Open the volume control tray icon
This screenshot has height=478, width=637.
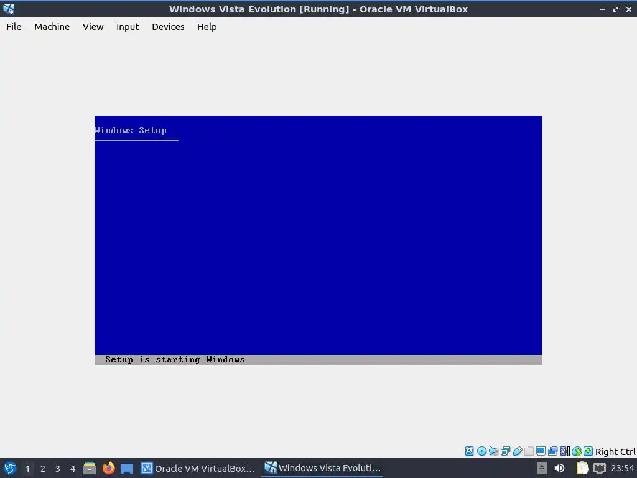tap(559, 468)
